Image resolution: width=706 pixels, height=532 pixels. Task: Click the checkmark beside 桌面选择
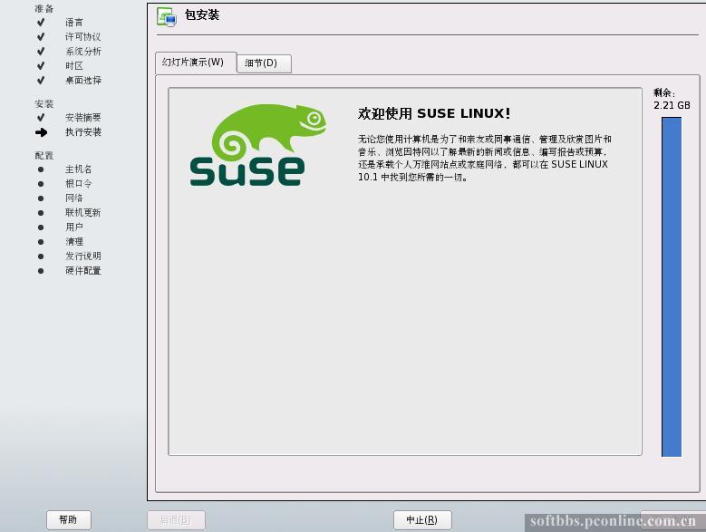(41, 80)
